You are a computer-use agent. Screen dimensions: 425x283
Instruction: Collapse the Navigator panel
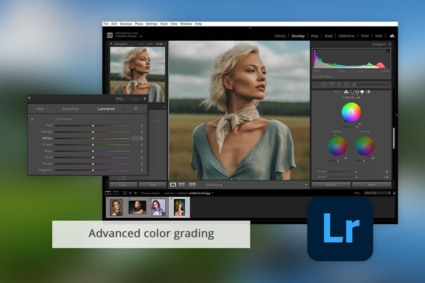111,44
